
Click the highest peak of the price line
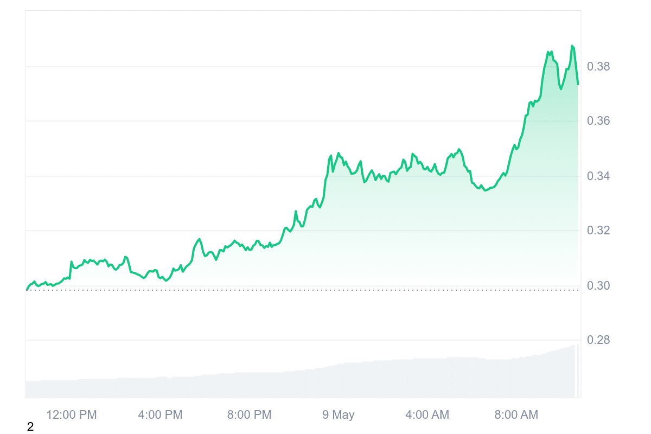point(572,46)
